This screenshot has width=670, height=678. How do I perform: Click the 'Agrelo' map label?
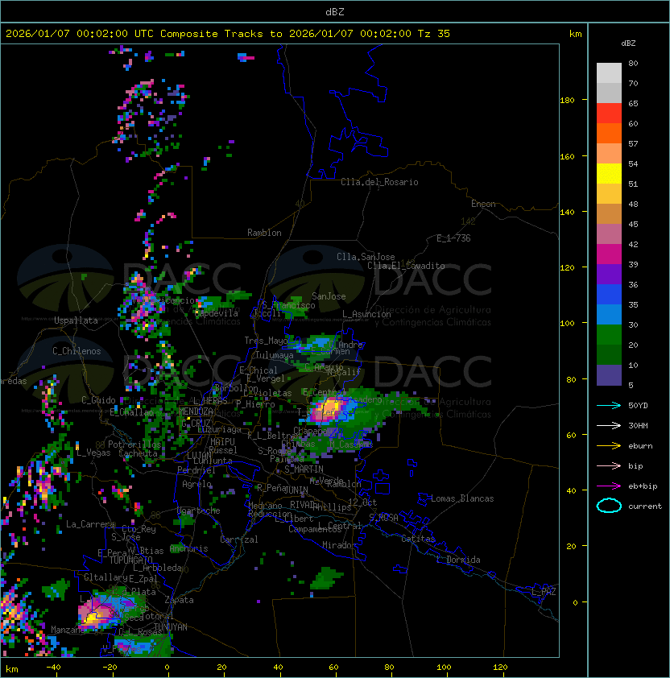pos(196,484)
